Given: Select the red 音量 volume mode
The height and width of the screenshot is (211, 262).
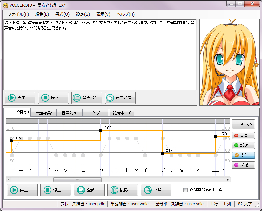Looking at the screenshot, I should coord(243,136).
